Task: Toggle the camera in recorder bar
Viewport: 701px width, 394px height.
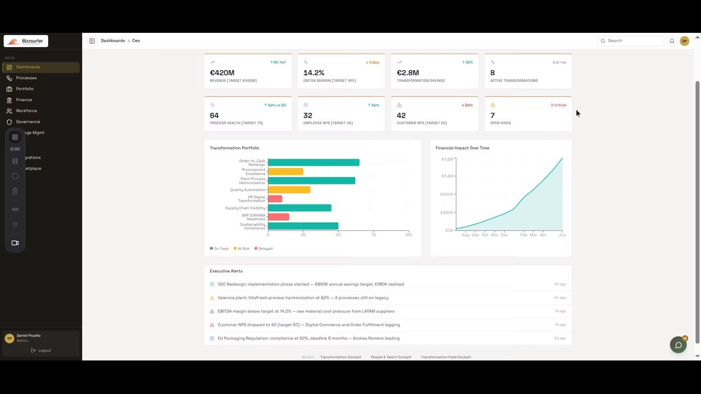Action: (15, 243)
